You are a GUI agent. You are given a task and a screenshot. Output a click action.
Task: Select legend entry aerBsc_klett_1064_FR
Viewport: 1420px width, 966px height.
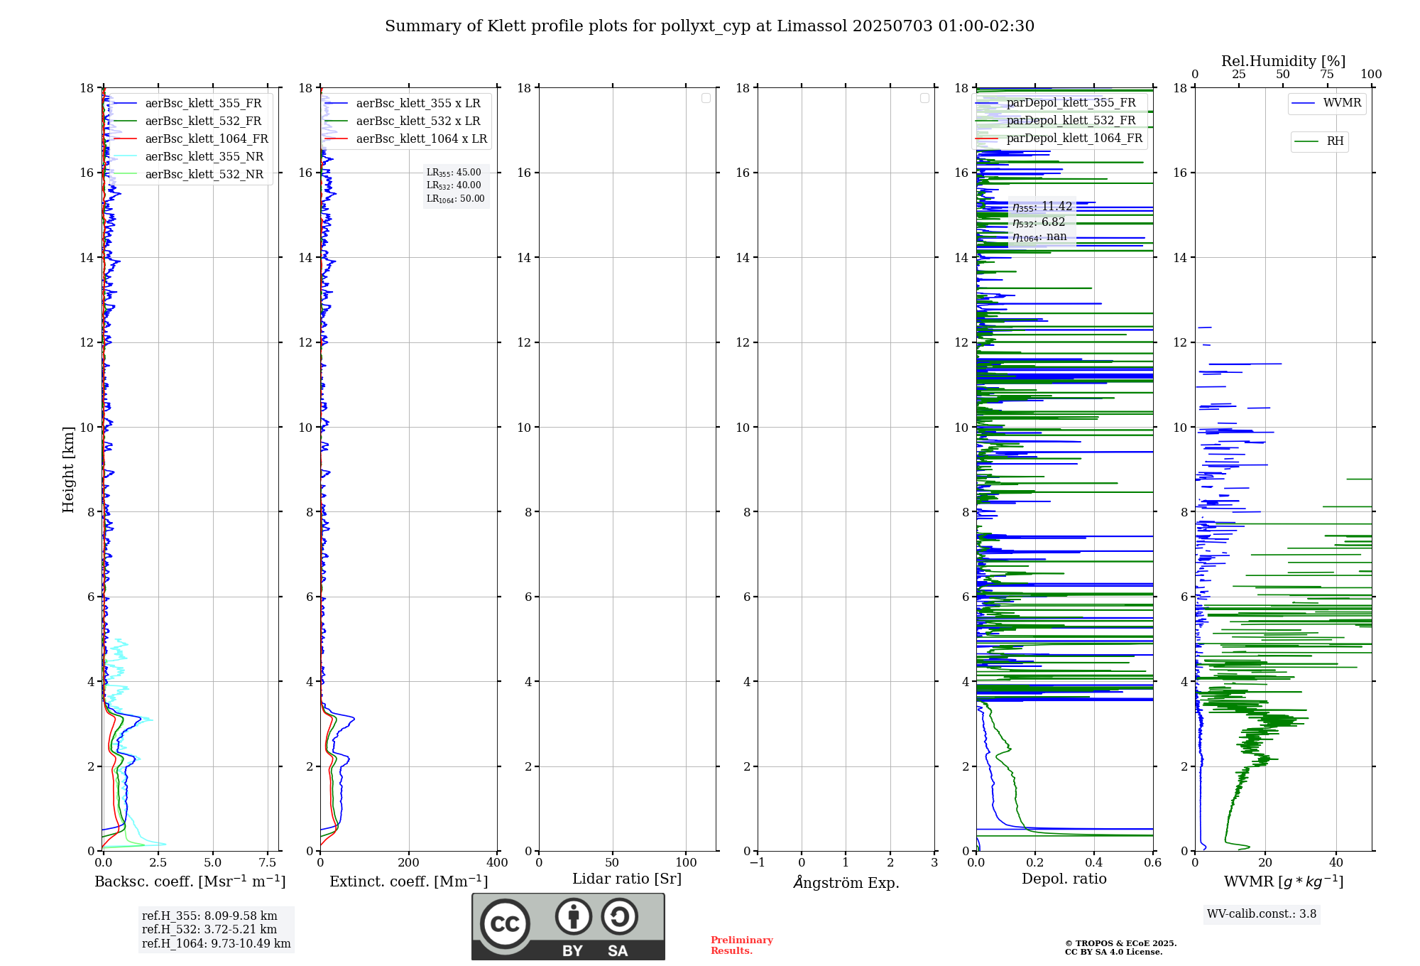pyautogui.click(x=192, y=139)
